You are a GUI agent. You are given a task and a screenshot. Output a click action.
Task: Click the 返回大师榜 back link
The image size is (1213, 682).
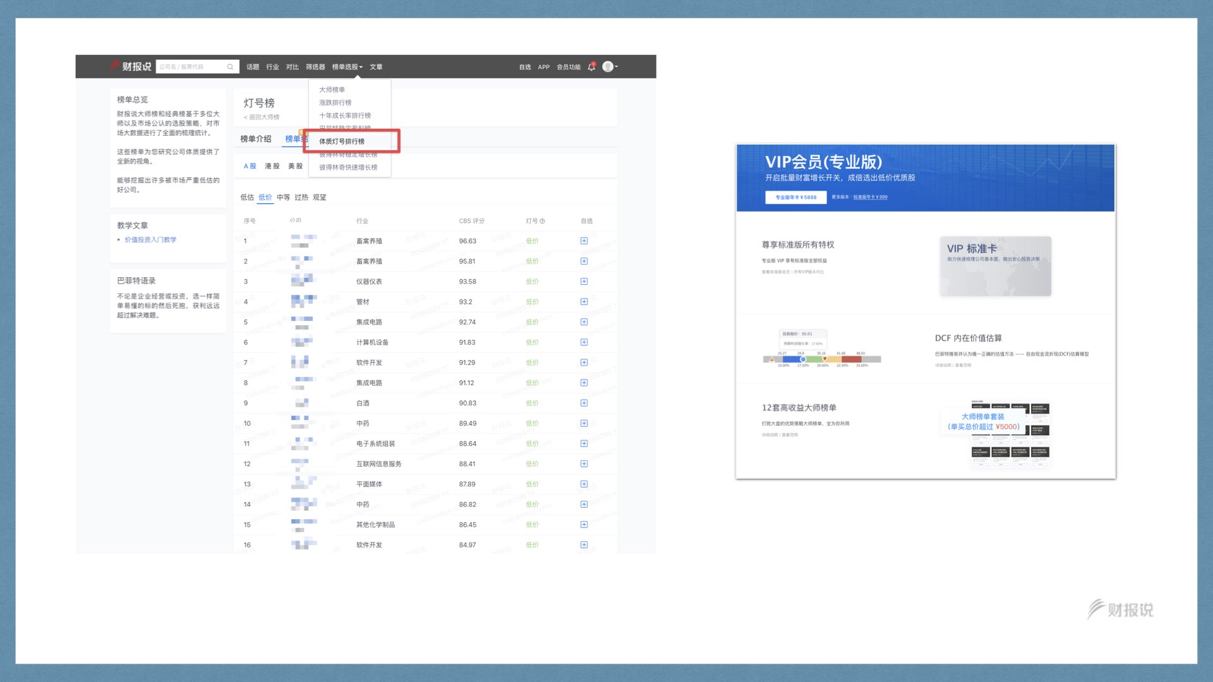pyautogui.click(x=262, y=117)
